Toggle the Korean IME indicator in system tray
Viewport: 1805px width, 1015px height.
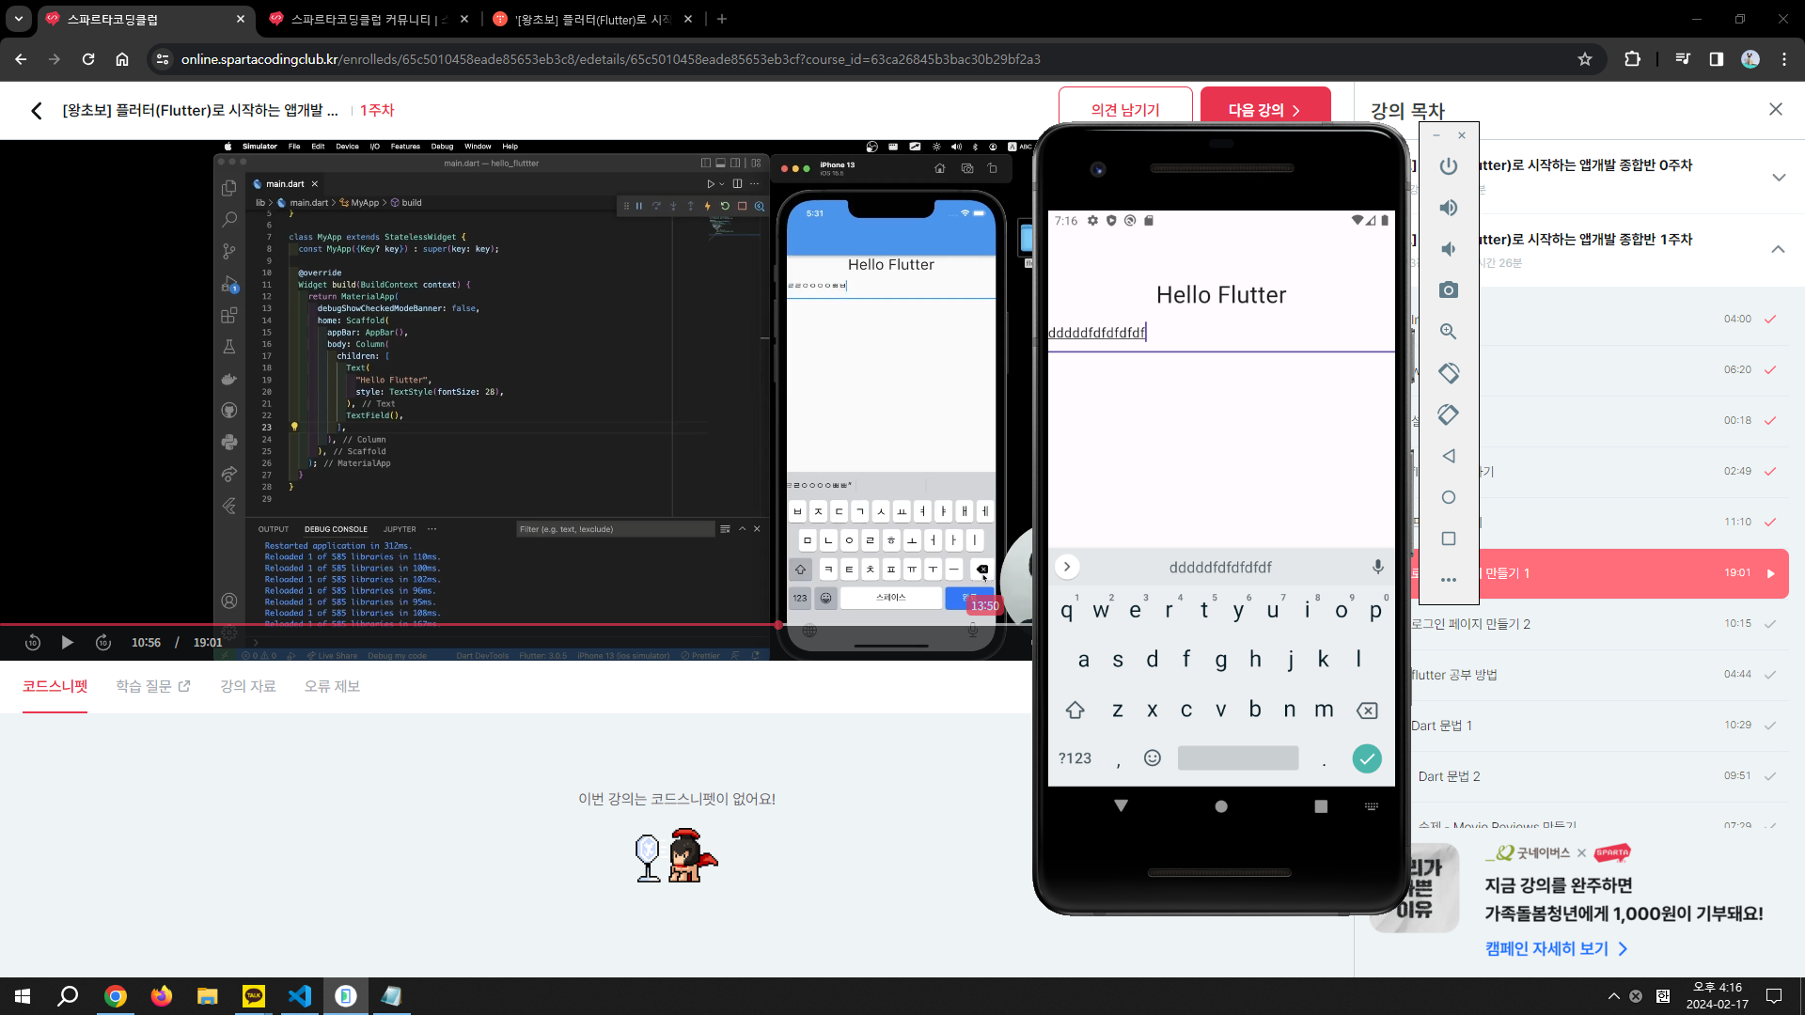pos(1662,996)
